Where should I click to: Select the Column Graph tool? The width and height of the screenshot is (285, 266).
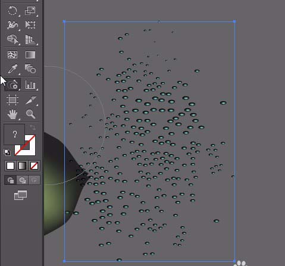click(30, 85)
